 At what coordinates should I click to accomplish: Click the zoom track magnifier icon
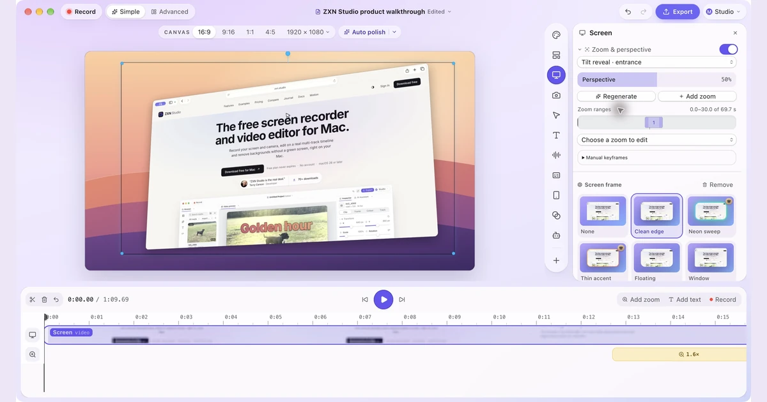click(33, 354)
